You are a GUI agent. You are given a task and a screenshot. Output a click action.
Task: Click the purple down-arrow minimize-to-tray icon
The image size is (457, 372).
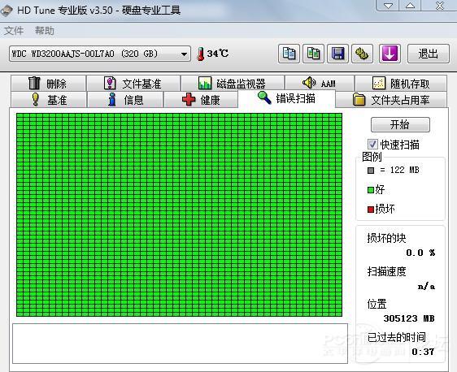point(390,54)
